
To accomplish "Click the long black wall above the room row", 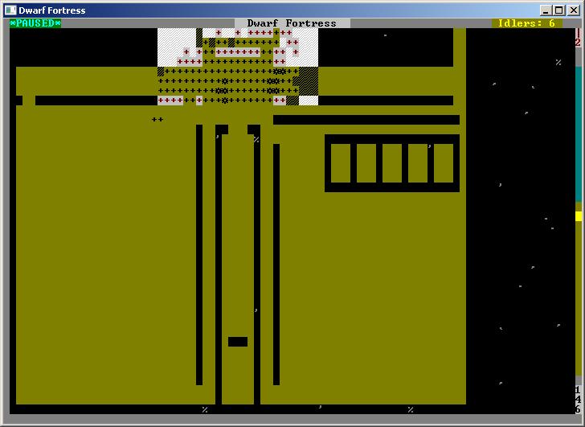I will coord(366,120).
